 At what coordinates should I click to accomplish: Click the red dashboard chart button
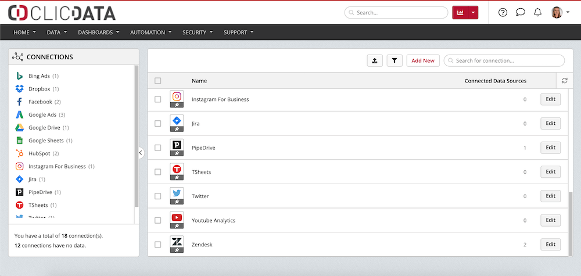460,13
